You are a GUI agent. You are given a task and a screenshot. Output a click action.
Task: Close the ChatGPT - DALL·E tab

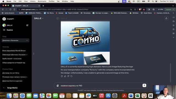[39, 6]
